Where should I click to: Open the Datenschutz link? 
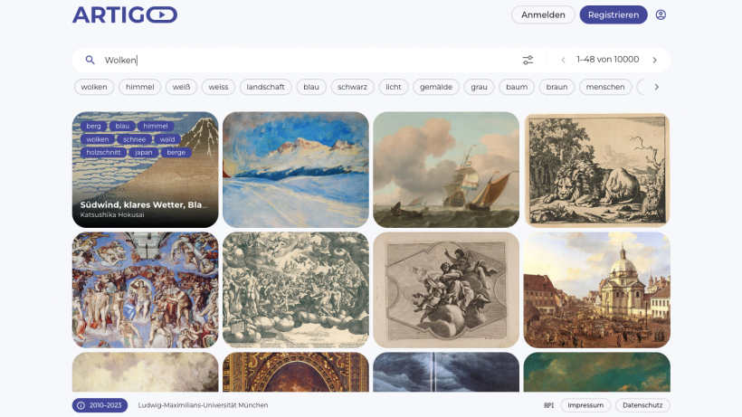(642, 405)
